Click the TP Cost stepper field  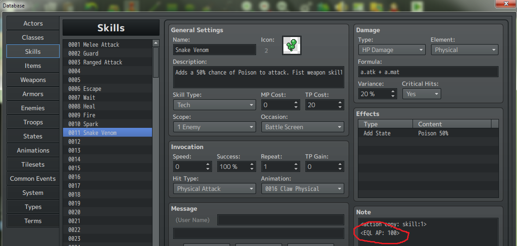coord(324,105)
